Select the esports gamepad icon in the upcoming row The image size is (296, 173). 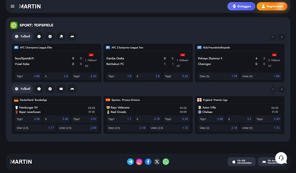click(72, 89)
